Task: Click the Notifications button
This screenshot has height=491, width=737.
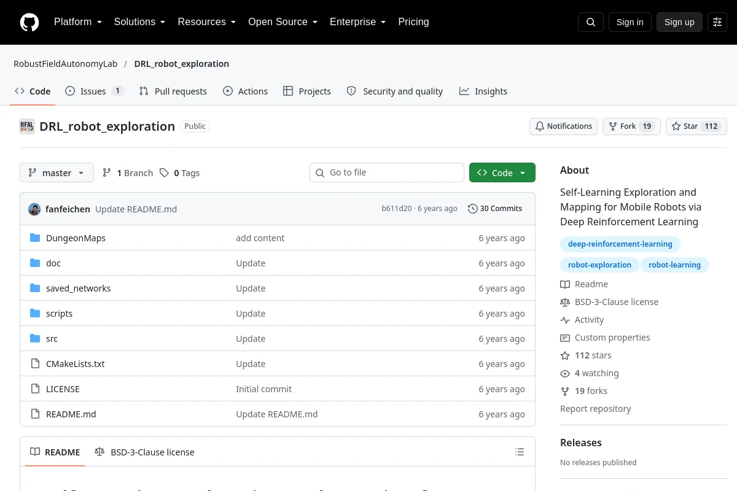Action: pyautogui.click(x=563, y=126)
